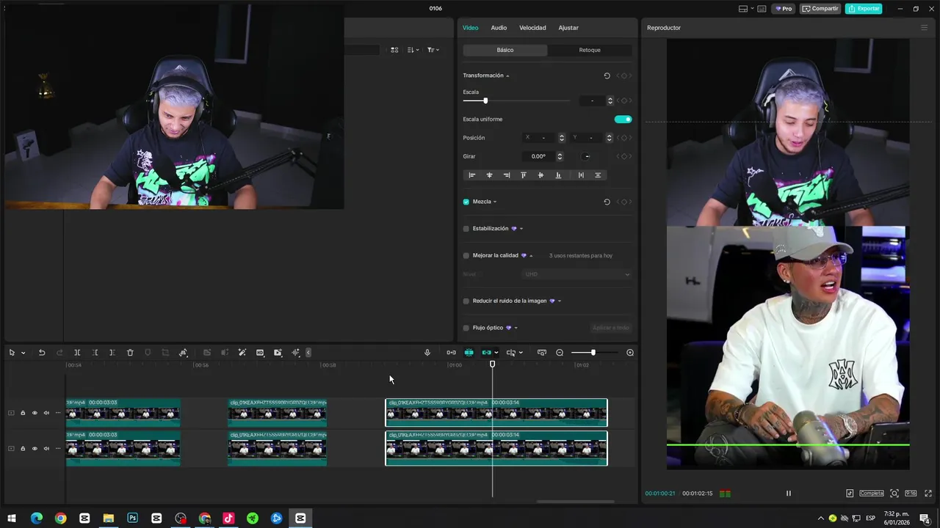This screenshot has height=528, width=940.
Task: Expand the Mezcla dropdown arrow
Action: point(495,202)
